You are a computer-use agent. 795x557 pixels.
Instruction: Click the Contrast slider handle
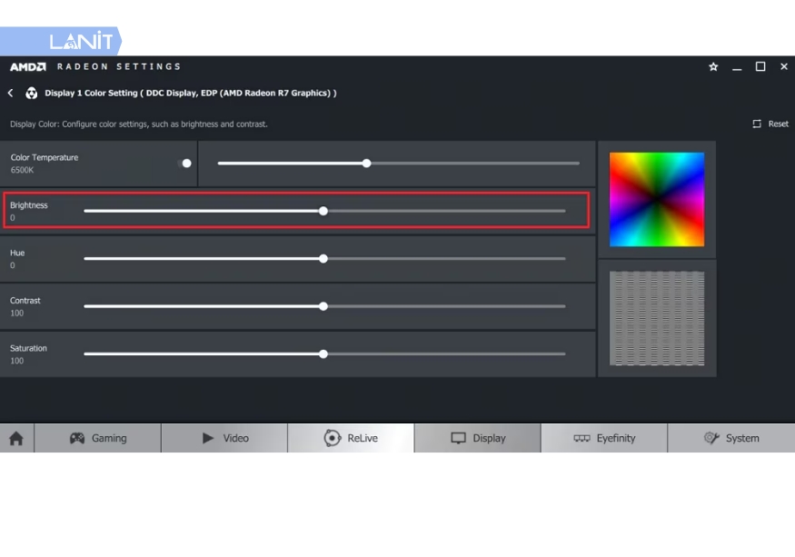323,306
